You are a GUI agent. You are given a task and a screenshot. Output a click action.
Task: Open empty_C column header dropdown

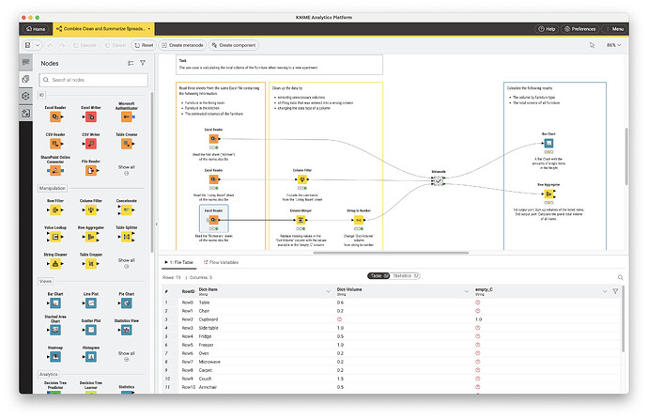(605, 292)
